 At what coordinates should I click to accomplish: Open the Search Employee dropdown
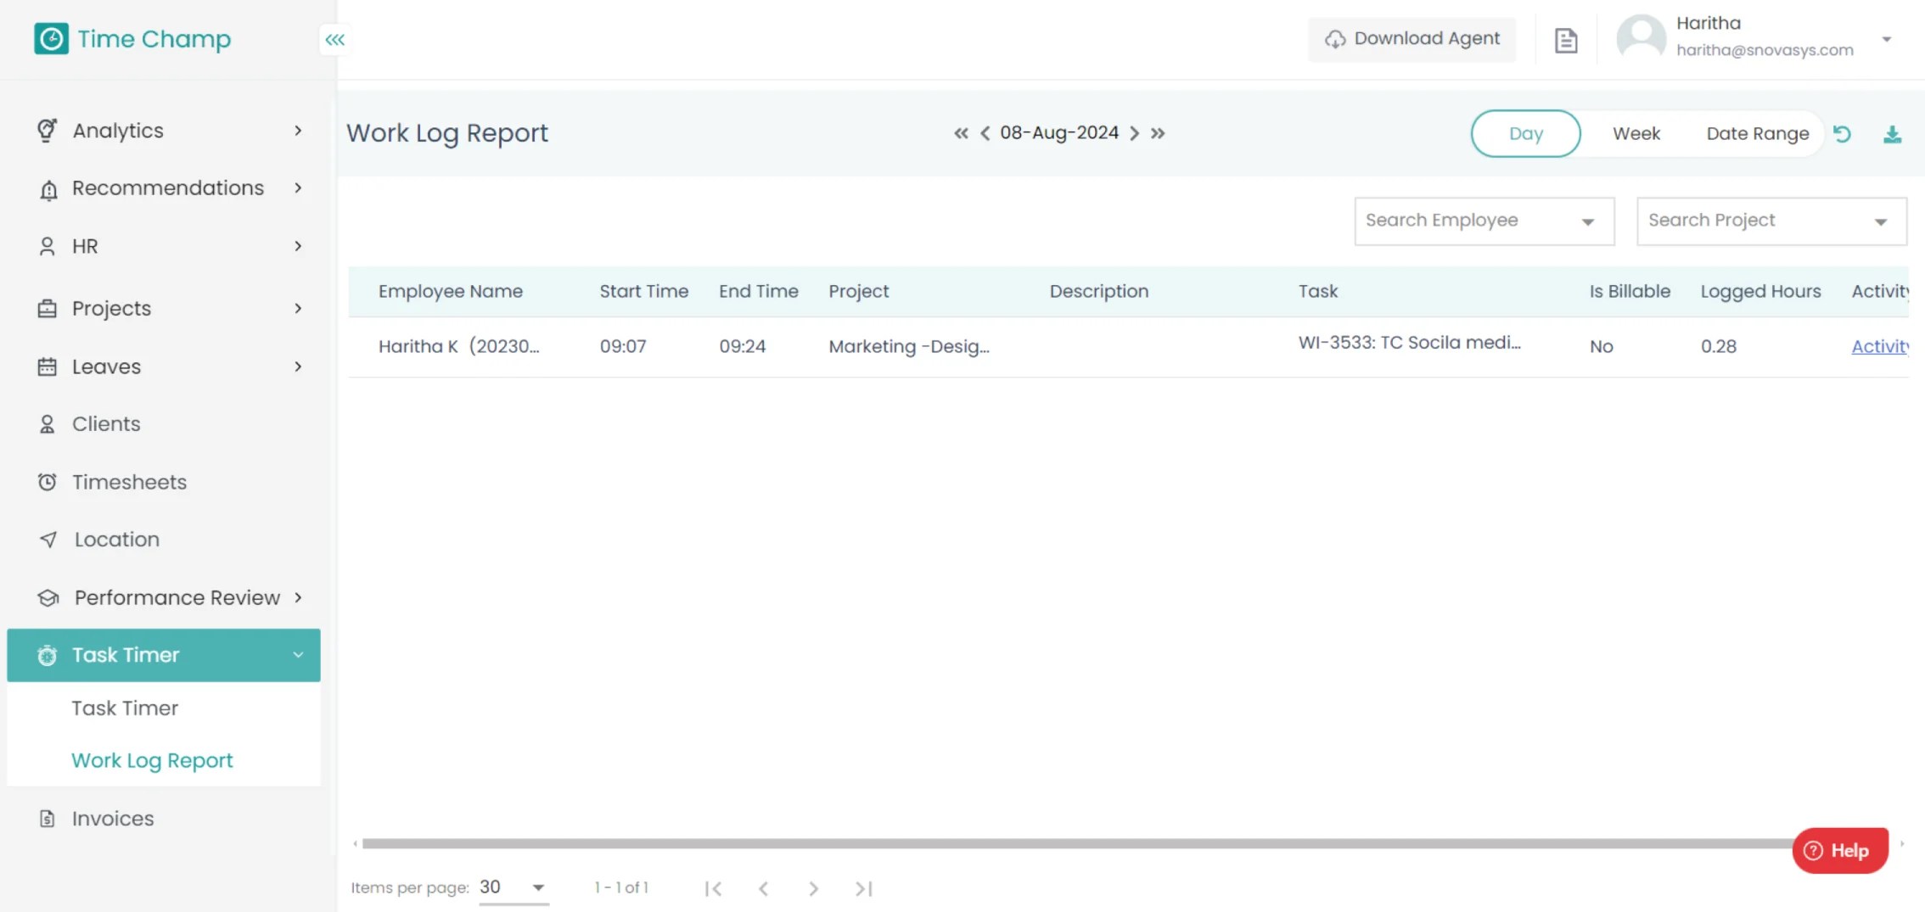(x=1484, y=221)
